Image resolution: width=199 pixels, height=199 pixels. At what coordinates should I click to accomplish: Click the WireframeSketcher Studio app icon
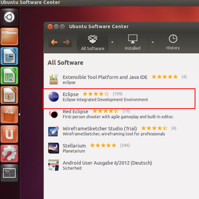click(54, 131)
